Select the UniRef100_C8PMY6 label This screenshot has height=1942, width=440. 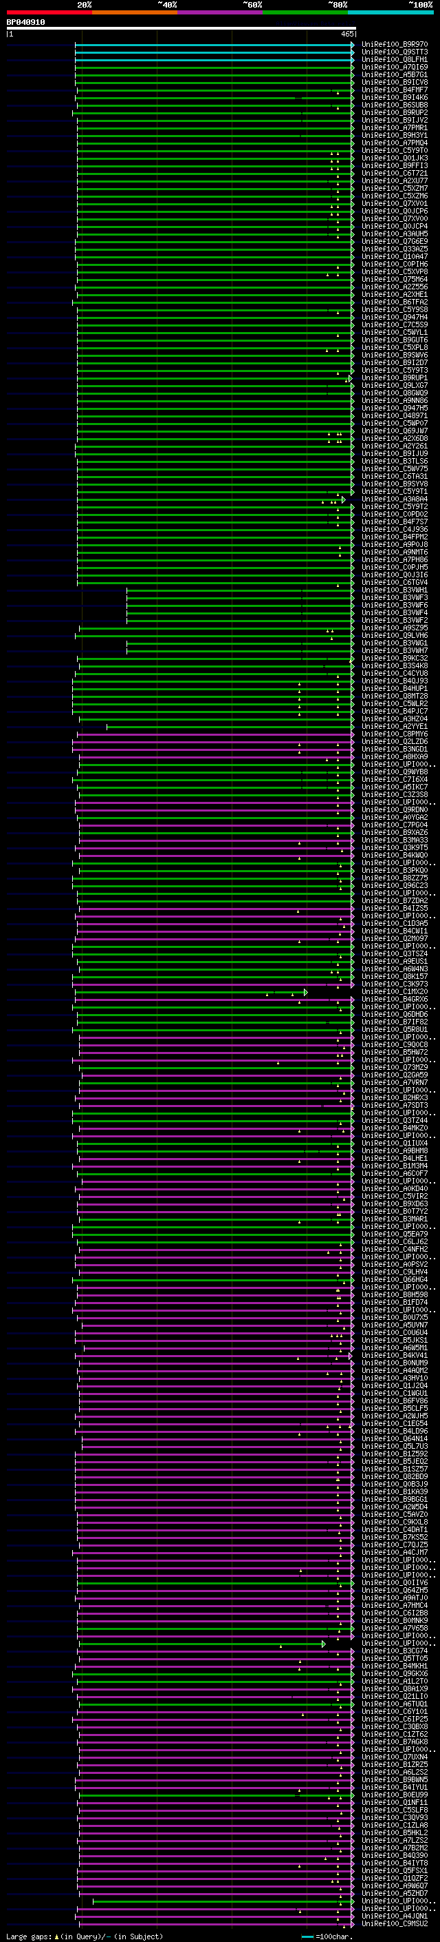click(395, 734)
